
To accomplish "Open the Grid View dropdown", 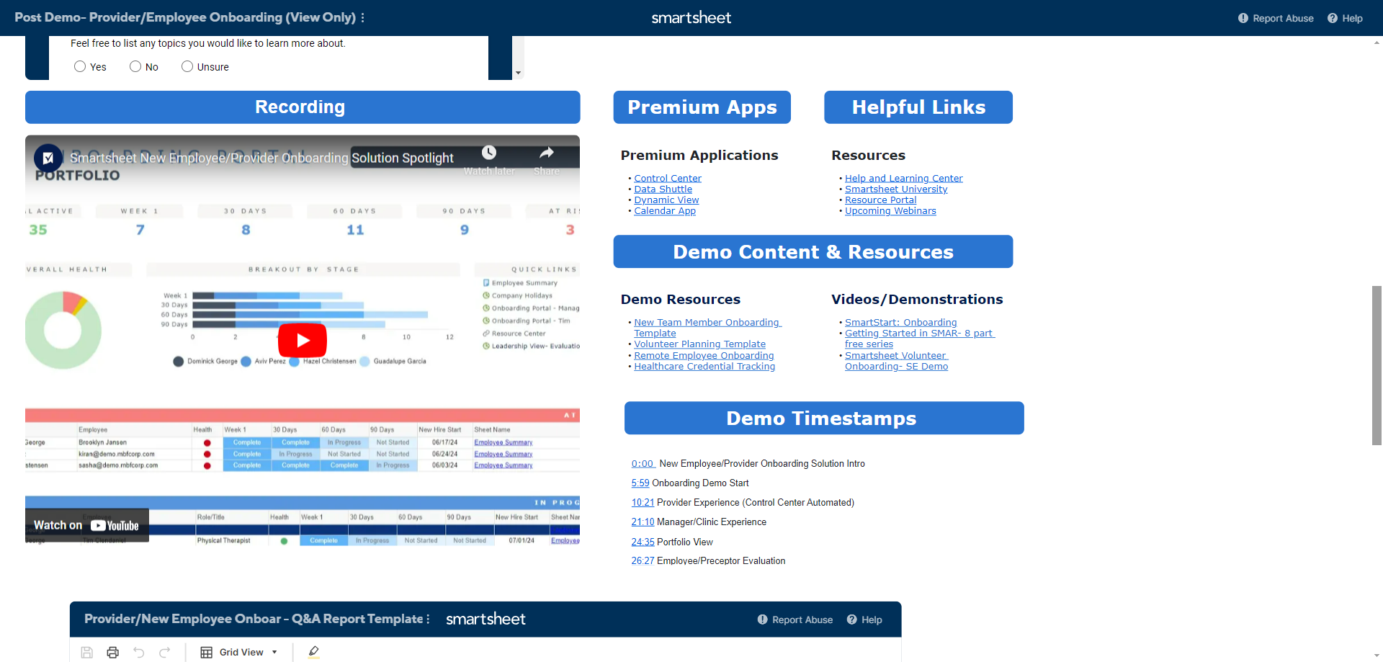I will coord(238,652).
